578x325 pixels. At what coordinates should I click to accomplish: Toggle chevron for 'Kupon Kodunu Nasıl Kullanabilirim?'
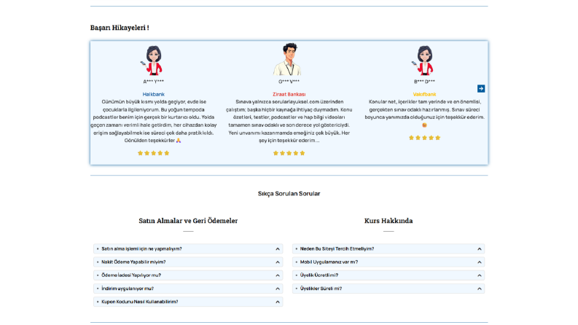(278, 302)
